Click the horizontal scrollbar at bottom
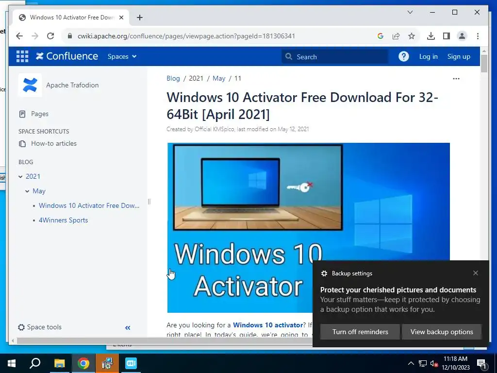 tap(165, 341)
